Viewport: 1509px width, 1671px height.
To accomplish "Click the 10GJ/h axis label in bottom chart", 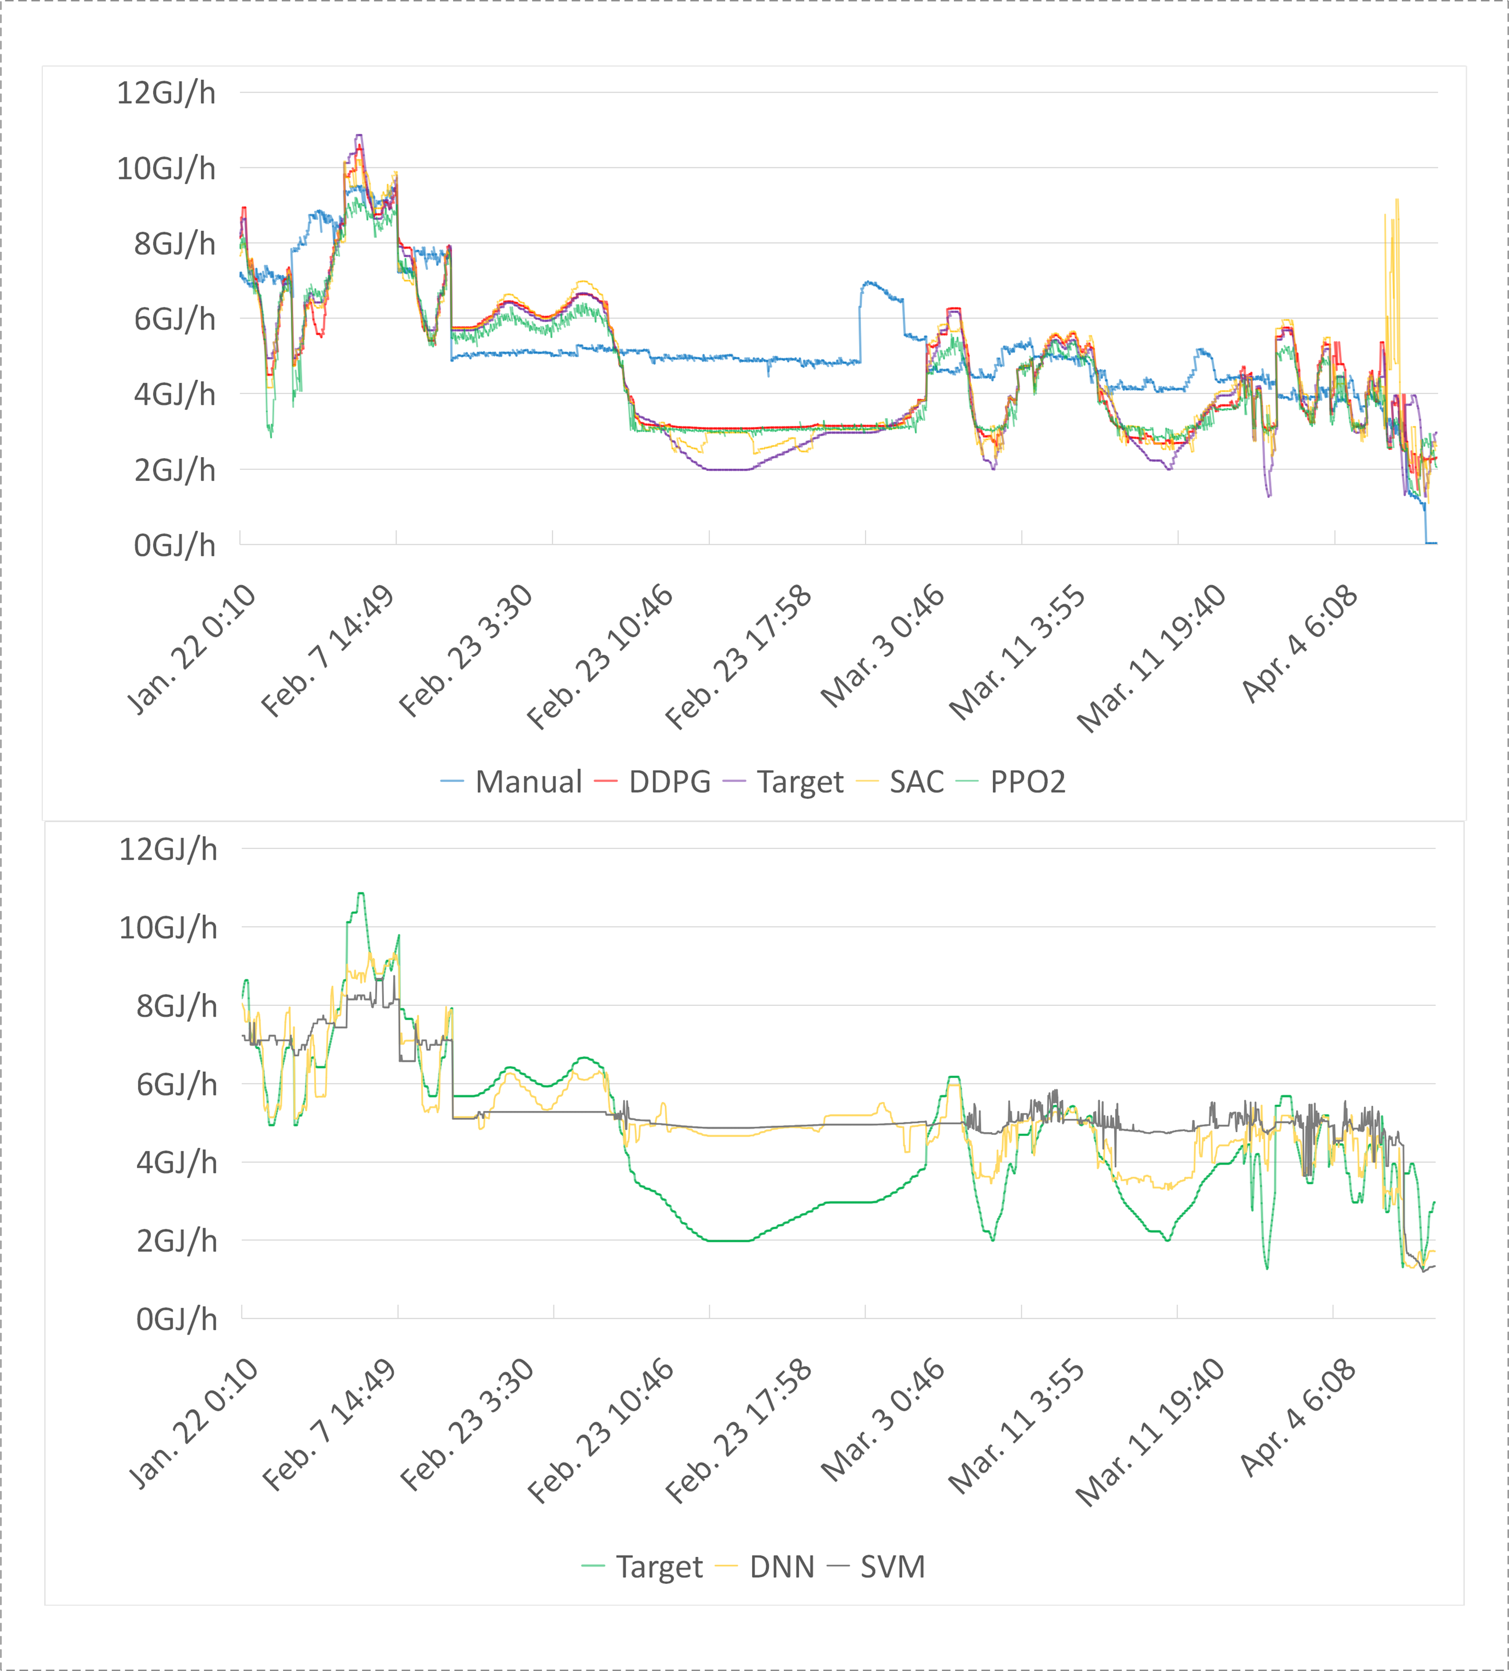I will click(x=168, y=927).
